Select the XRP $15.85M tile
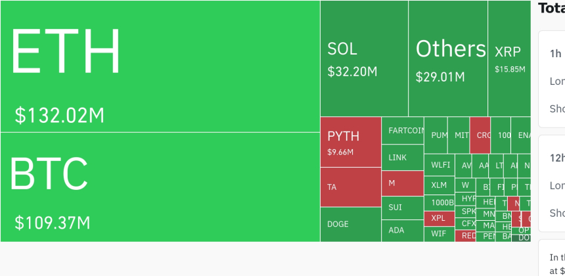The height and width of the screenshot is (276, 565). tap(509, 58)
